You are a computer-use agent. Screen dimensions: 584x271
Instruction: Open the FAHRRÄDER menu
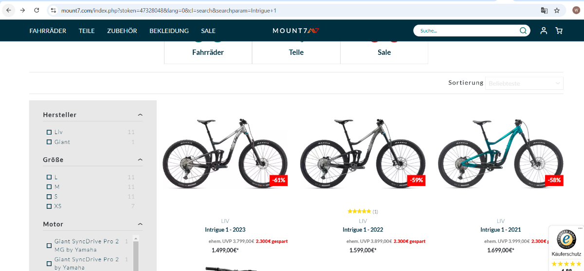(48, 31)
